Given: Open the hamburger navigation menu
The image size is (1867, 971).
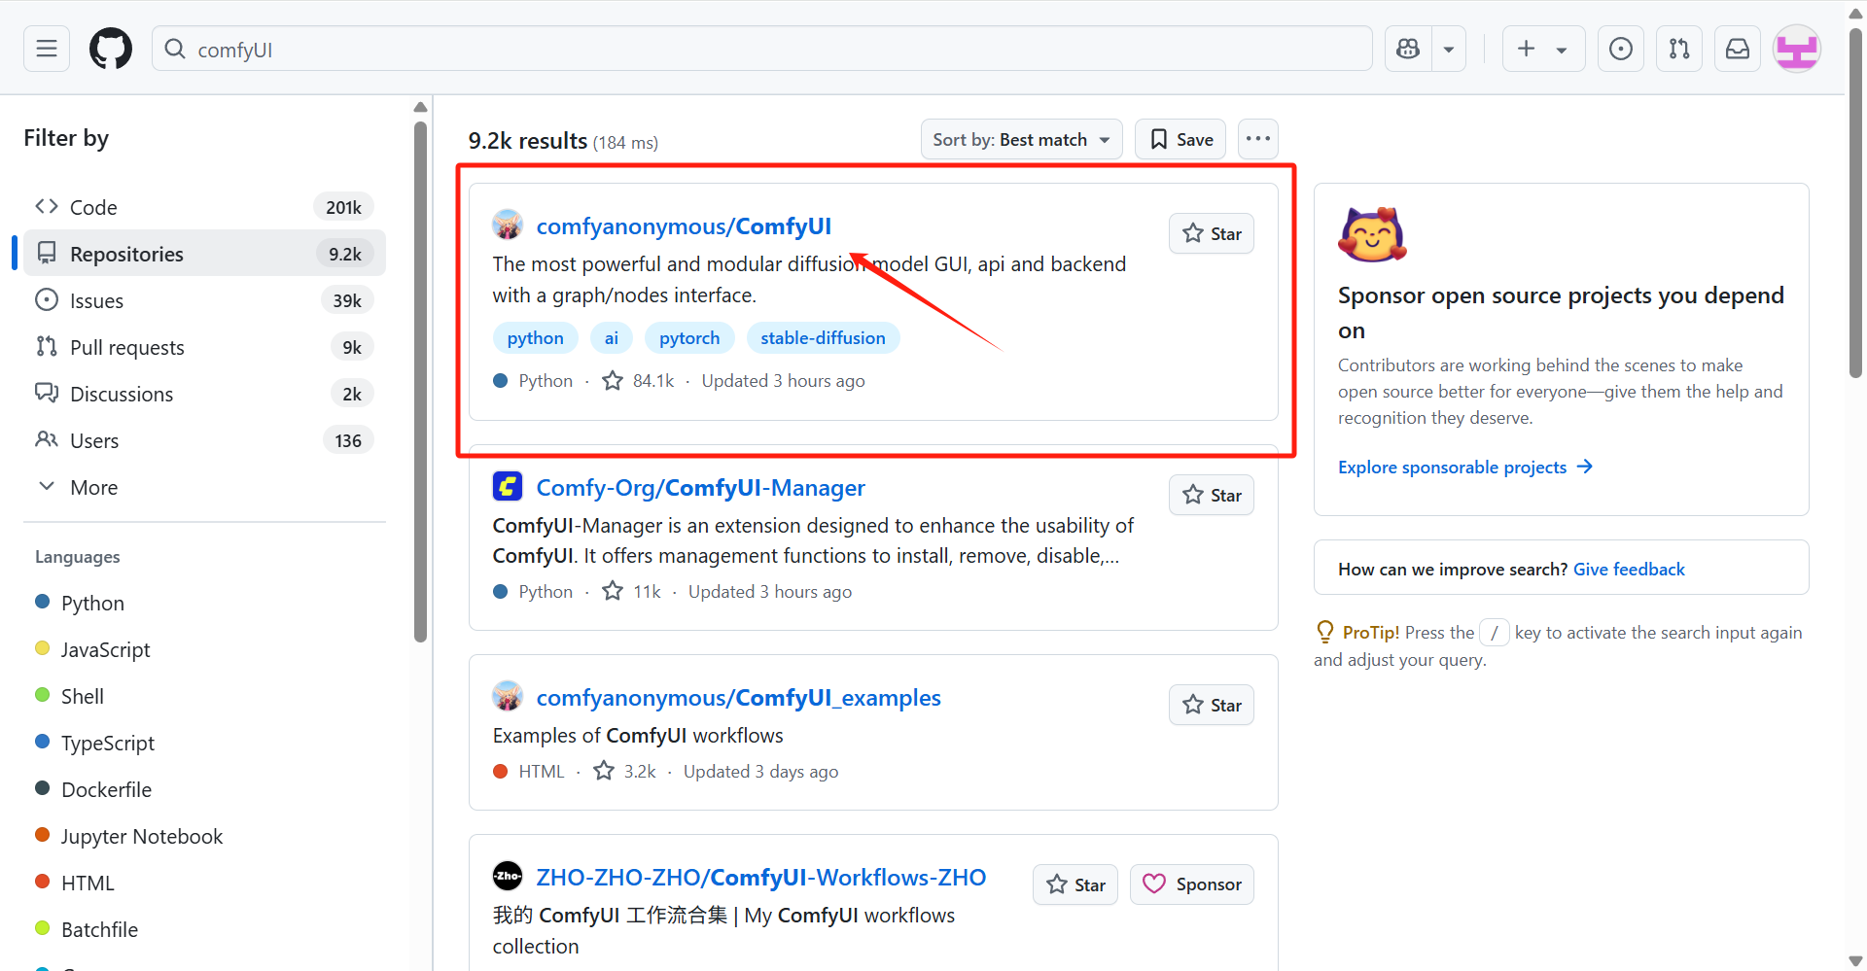Looking at the screenshot, I should (x=47, y=49).
